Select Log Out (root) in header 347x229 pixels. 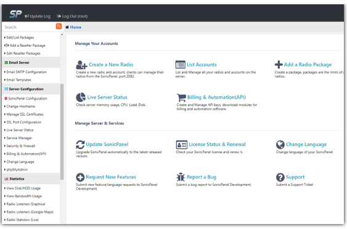point(72,16)
